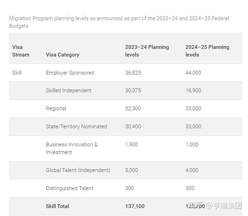The image size is (248, 216).
Task: Select the Distinguished Talent row label
Action: [70, 188]
